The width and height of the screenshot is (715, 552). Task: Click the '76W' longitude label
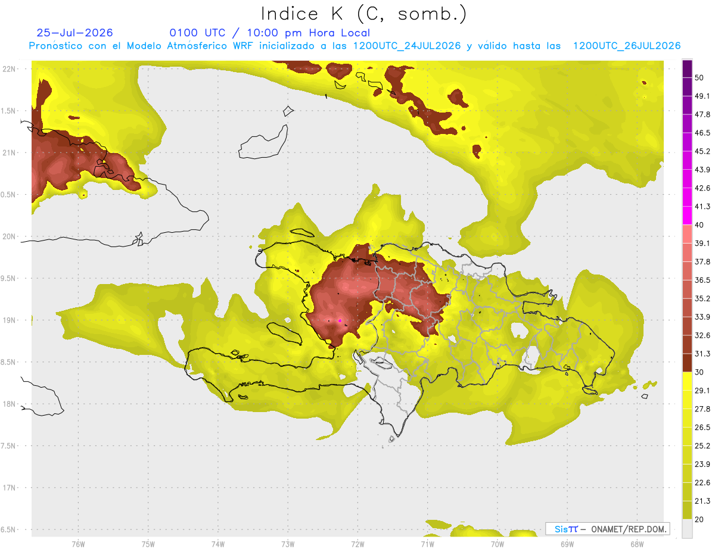(78, 544)
